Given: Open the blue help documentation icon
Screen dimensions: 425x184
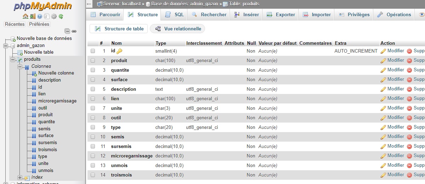Looking at the screenshot, I should pyautogui.click(x=40, y=16).
